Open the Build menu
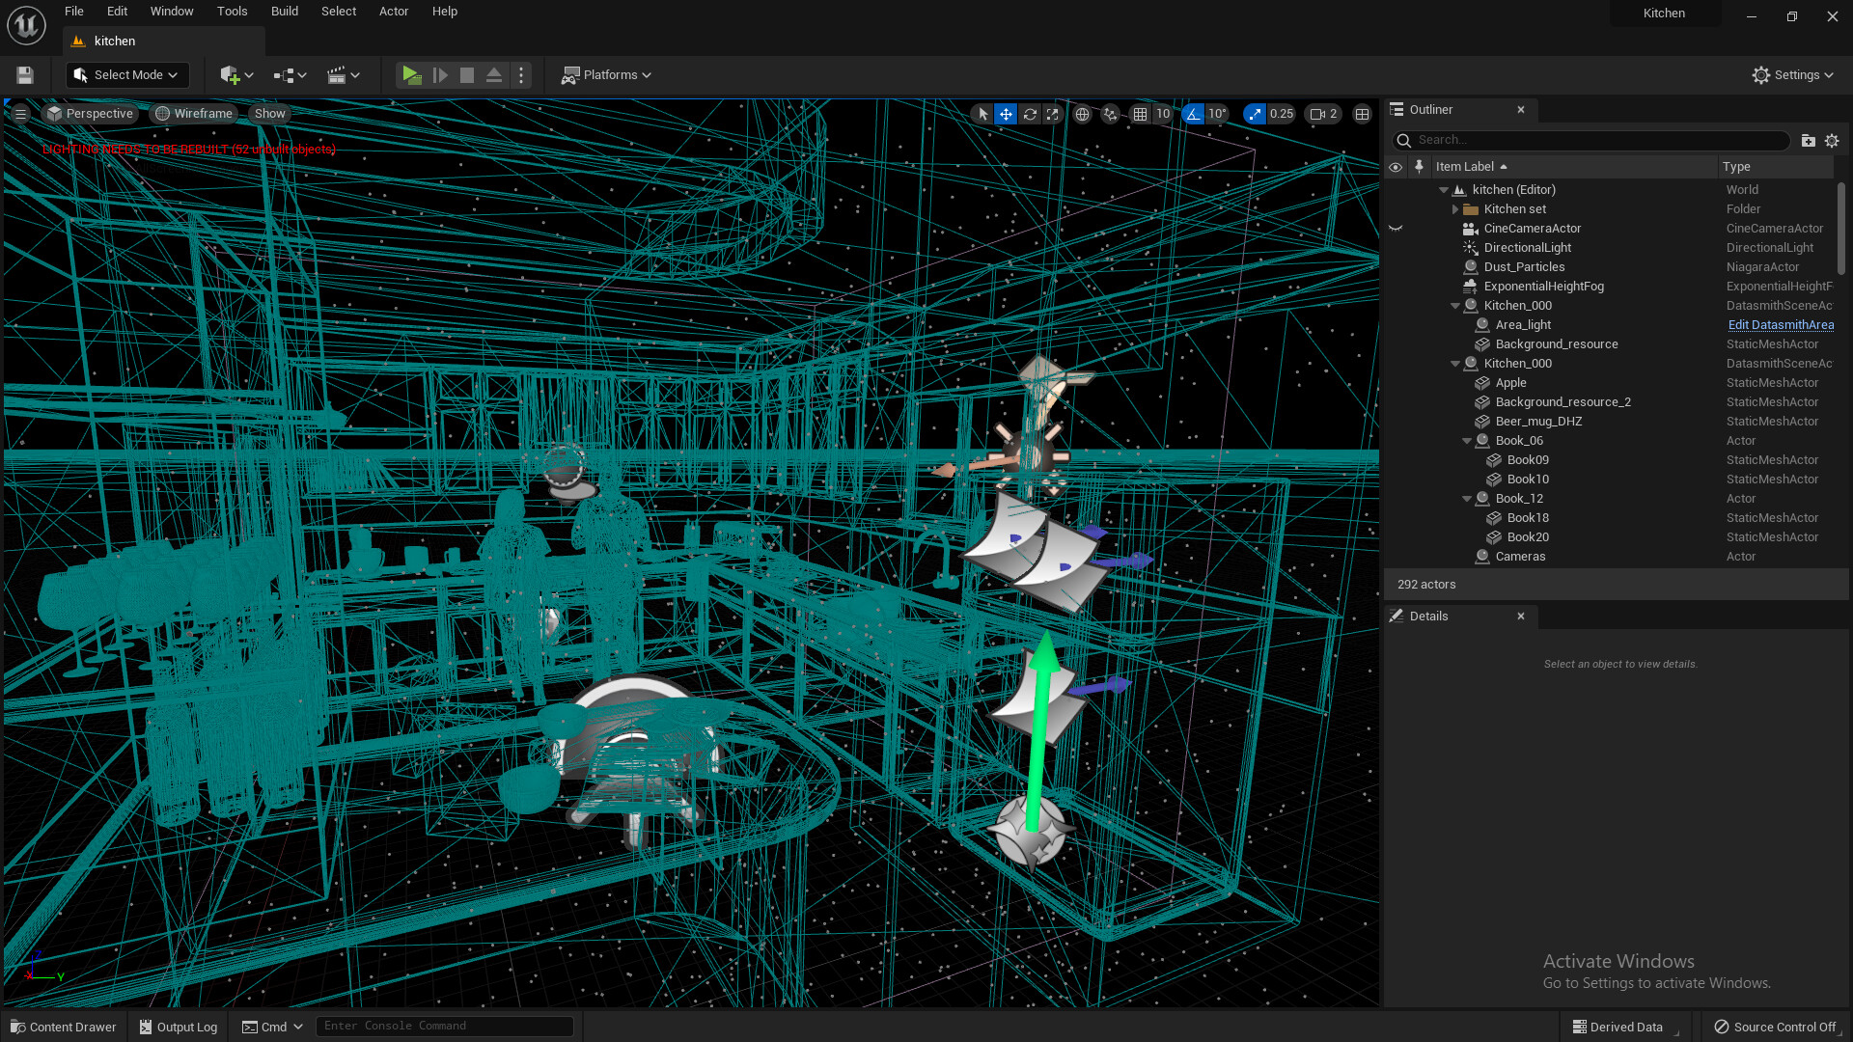Viewport: 1853px width, 1042px height. [x=284, y=12]
